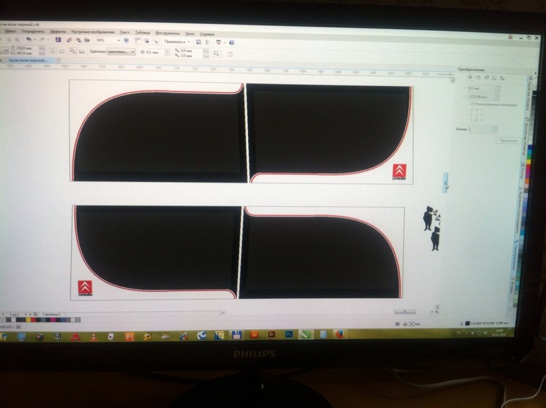Viewport: 546px width, 408px height.
Task: Select the Page 1 tab
Action: tap(51, 314)
